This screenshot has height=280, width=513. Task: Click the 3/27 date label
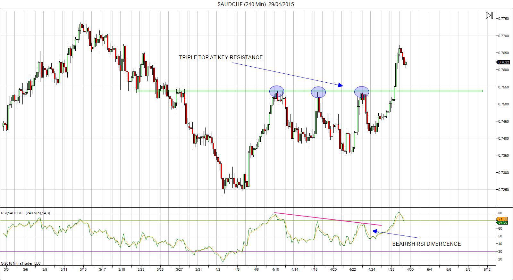pyautogui.click(x=179, y=269)
